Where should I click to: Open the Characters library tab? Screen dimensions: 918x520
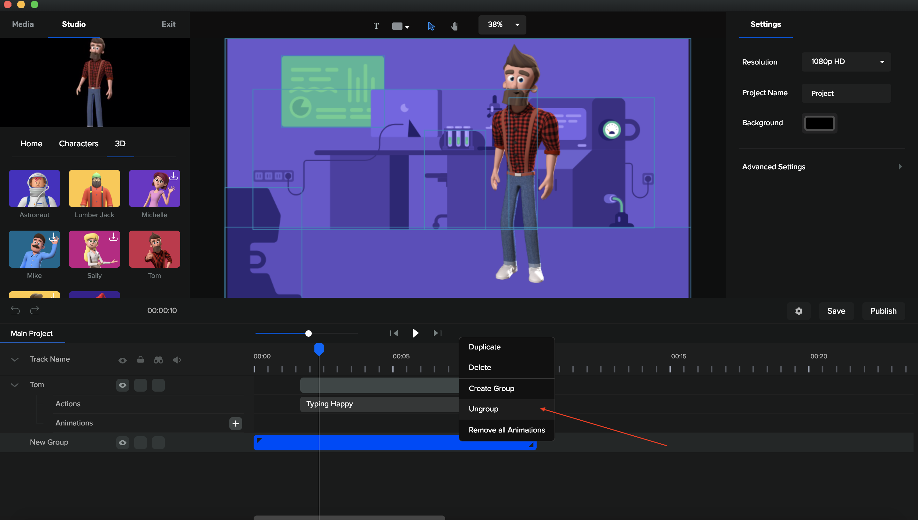click(x=79, y=143)
